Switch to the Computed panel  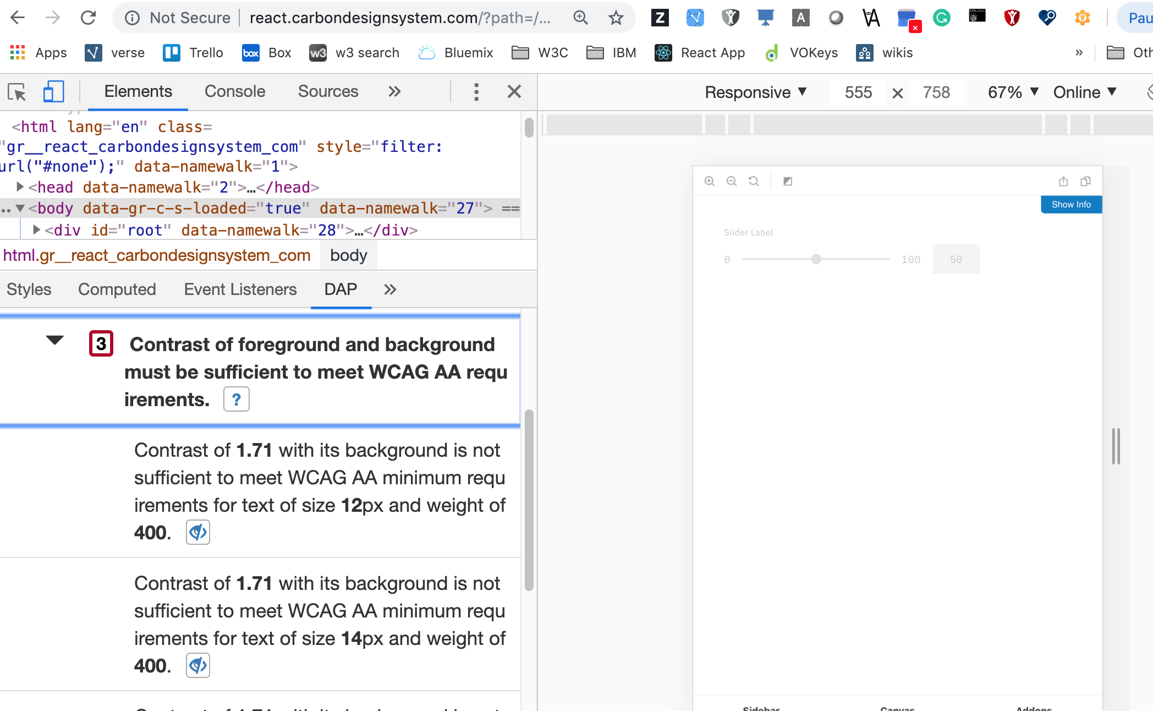[x=117, y=289]
